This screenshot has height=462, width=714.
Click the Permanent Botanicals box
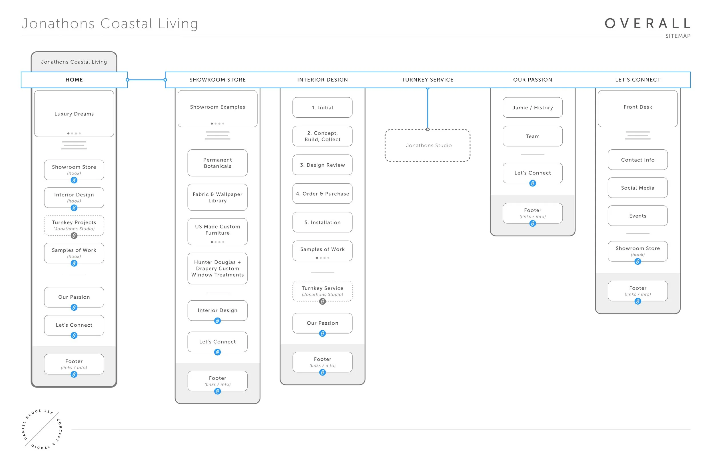click(x=218, y=163)
